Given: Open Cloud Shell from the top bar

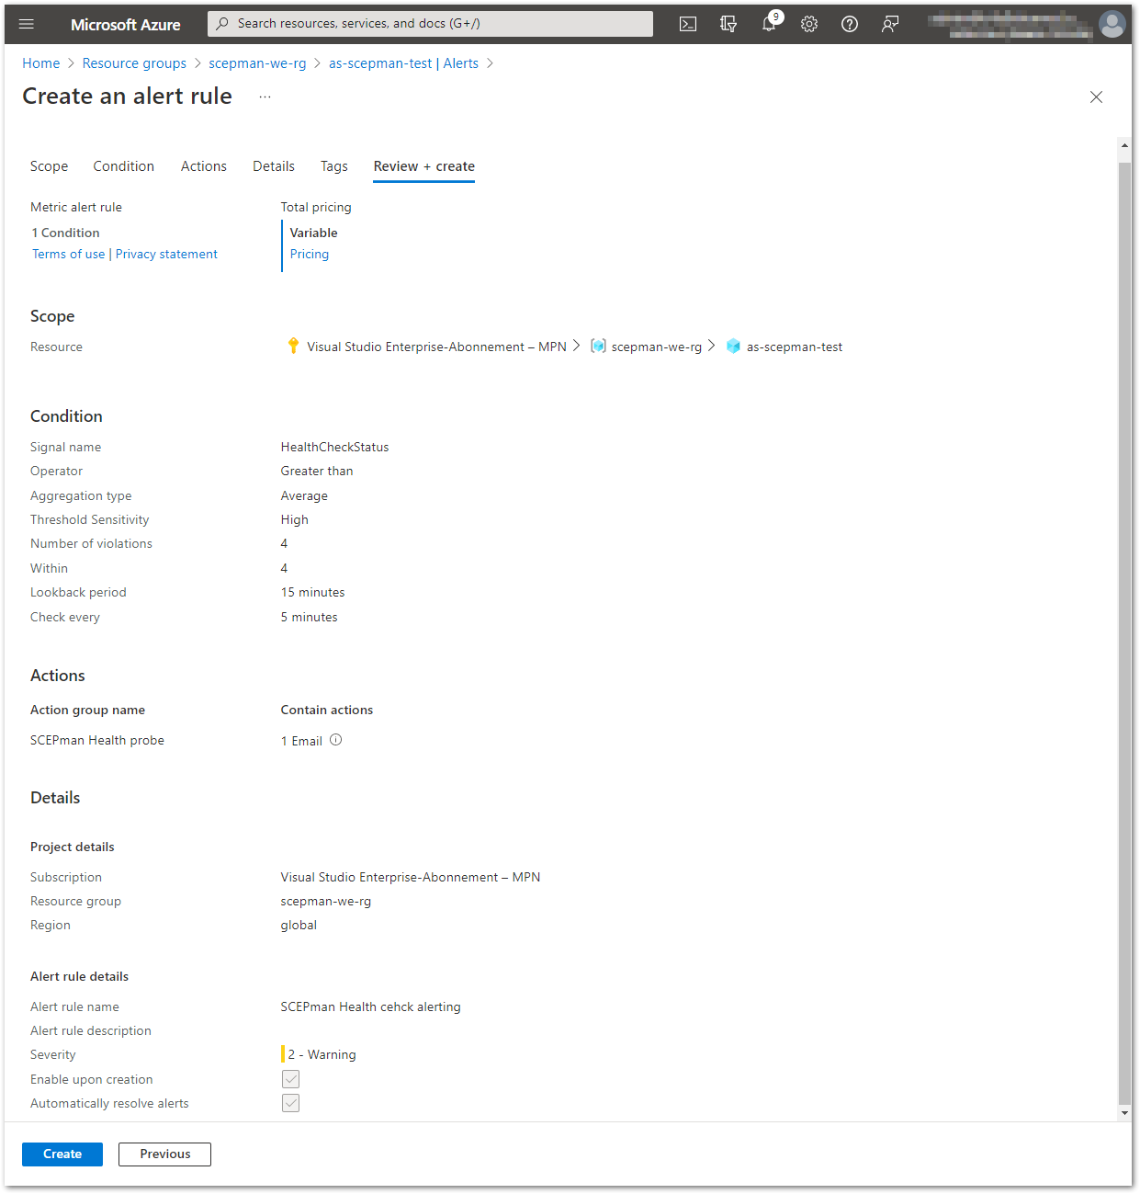Looking at the screenshot, I should coord(688,24).
